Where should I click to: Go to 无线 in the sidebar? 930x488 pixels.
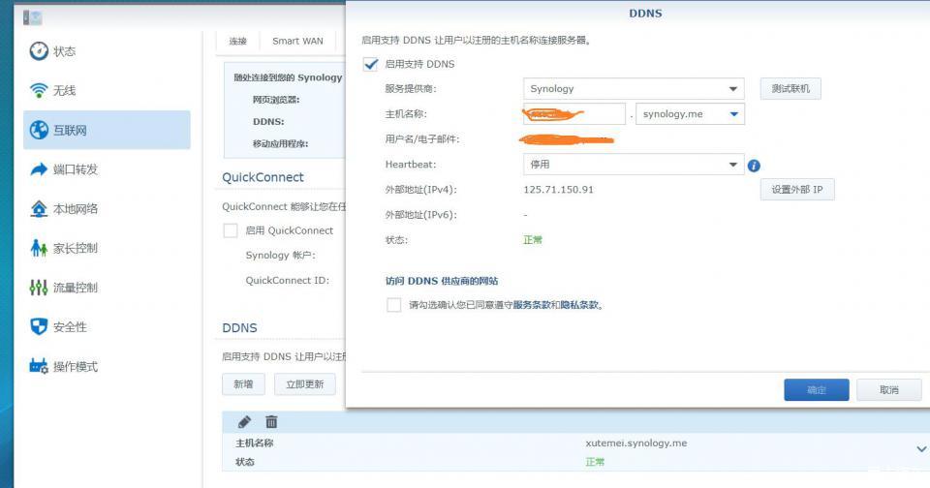(x=65, y=91)
